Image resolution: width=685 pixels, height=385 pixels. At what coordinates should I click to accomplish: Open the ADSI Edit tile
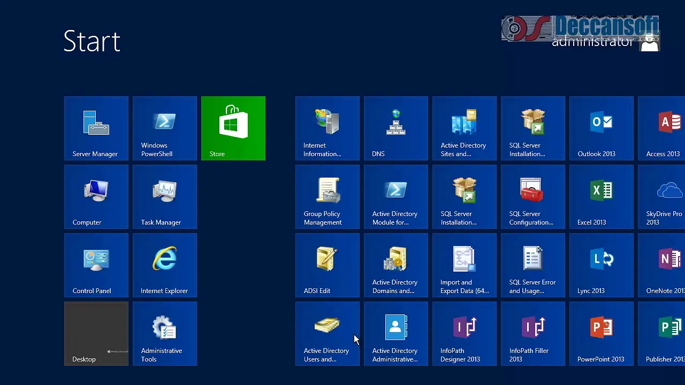(x=328, y=265)
